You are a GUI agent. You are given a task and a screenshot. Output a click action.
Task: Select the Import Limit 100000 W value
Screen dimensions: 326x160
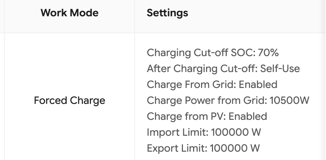click(x=236, y=132)
